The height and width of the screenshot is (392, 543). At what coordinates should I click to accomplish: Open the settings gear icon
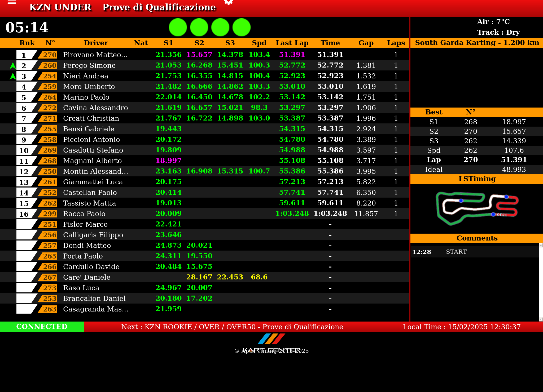[x=228, y=2]
